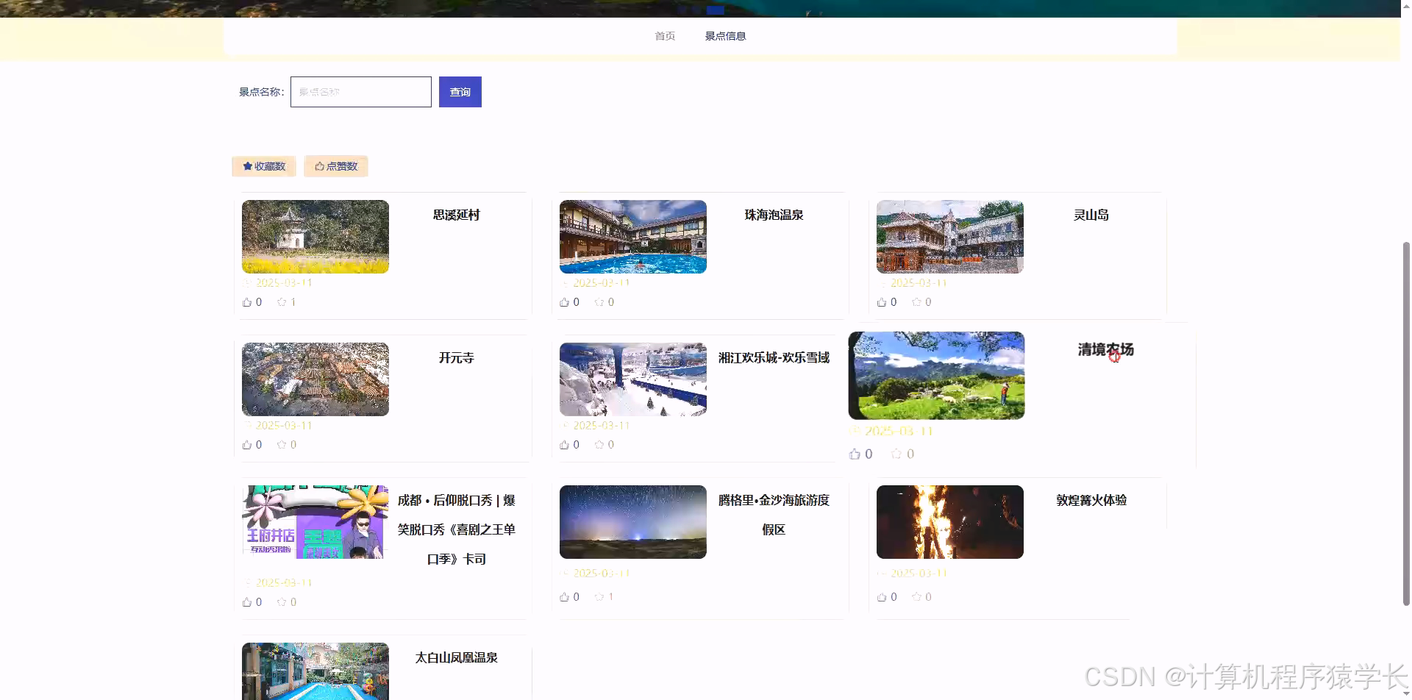Click the thumbs-up icon on 清境农场

pyautogui.click(x=855, y=454)
